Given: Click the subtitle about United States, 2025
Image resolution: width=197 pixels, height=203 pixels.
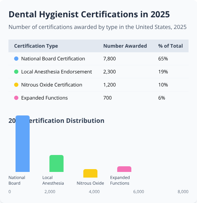Looking at the screenshot, I should pyautogui.click(x=97, y=27).
